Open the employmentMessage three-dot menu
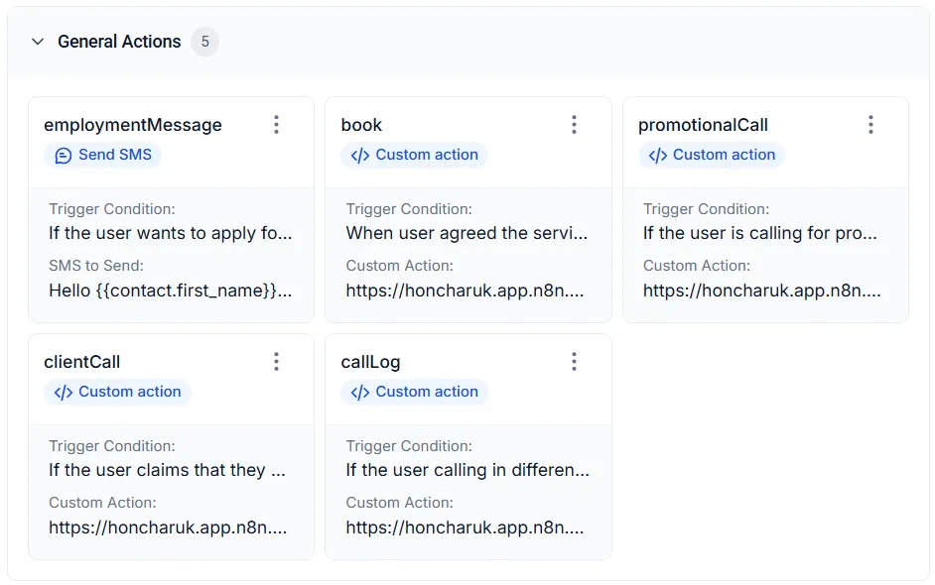935x585 pixels. point(276,125)
